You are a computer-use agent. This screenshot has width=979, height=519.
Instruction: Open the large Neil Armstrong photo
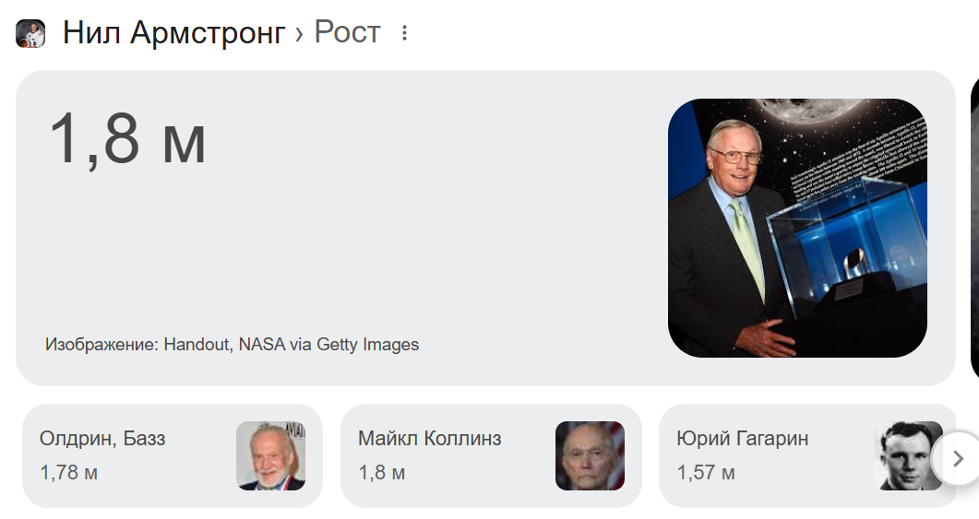[796, 228]
